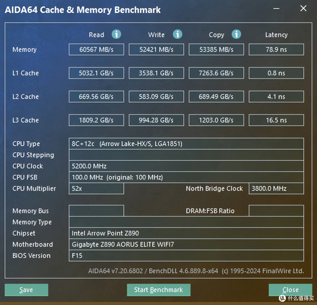The height and width of the screenshot is (305, 317).
Task: Click the CPU Type field 8C+12c Arrow Lake
Action: tap(186, 144)
